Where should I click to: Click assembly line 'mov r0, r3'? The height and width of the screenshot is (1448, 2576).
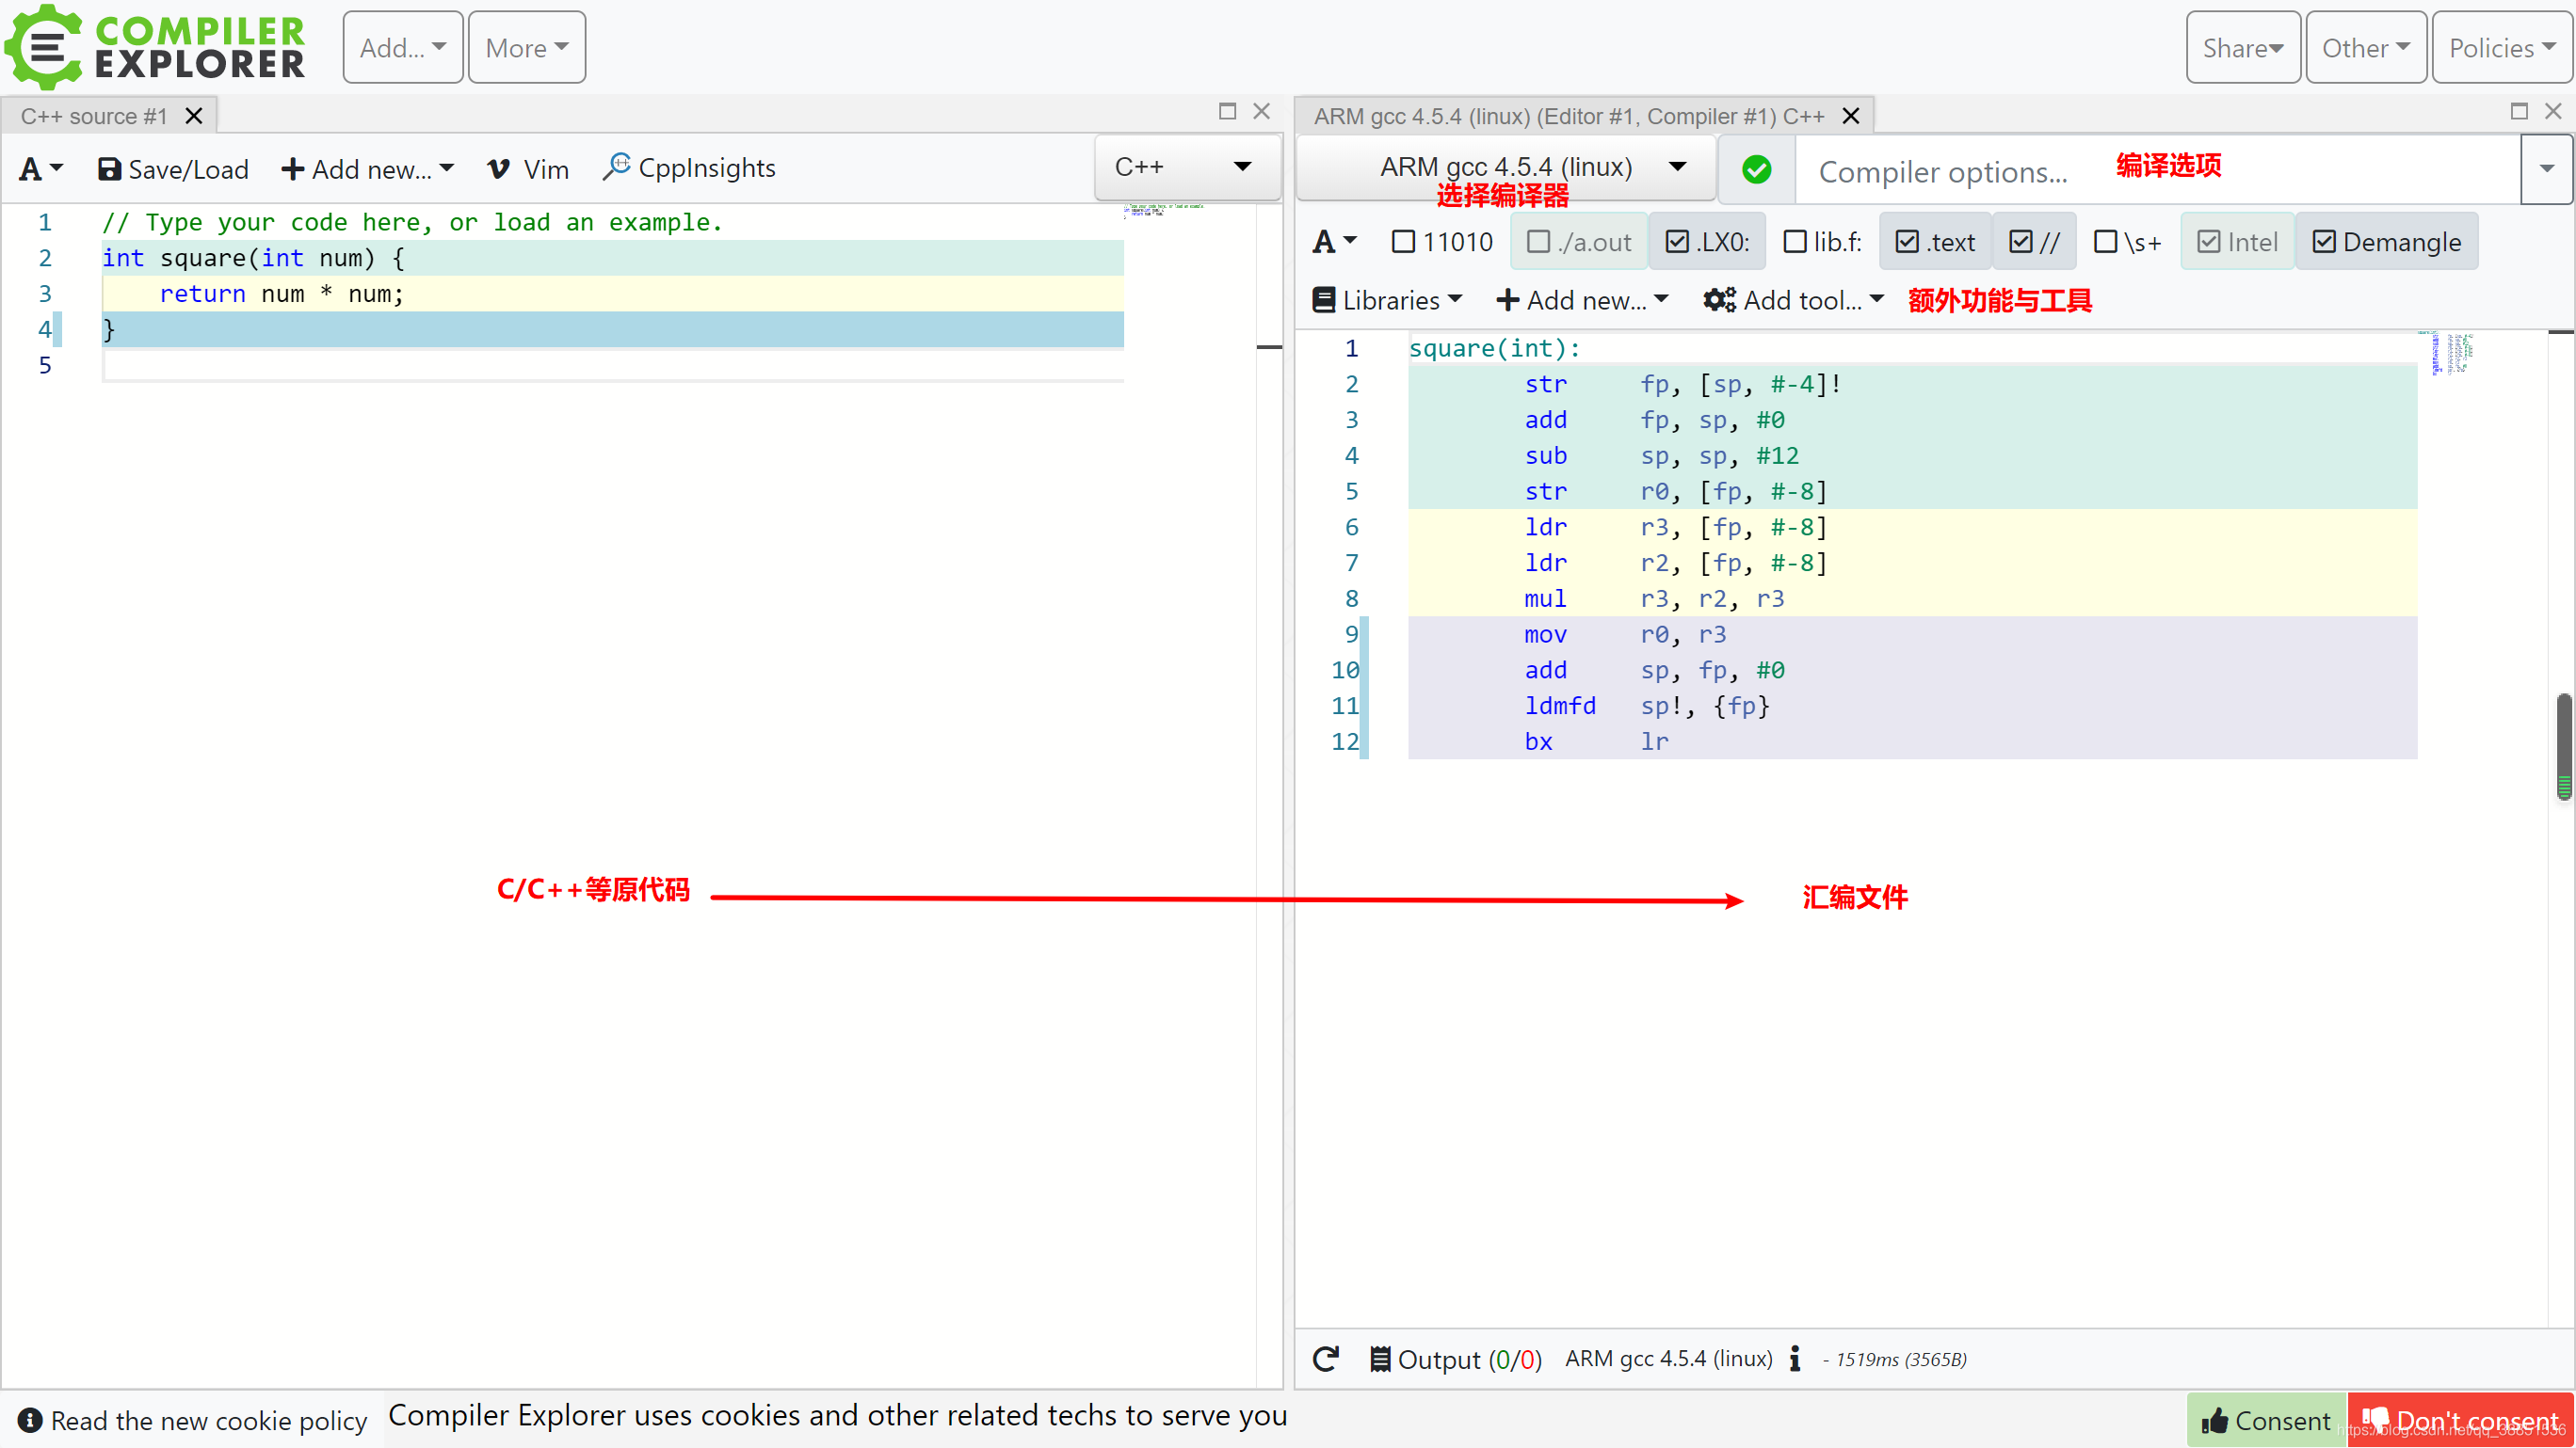click(x=1625, y=634)
